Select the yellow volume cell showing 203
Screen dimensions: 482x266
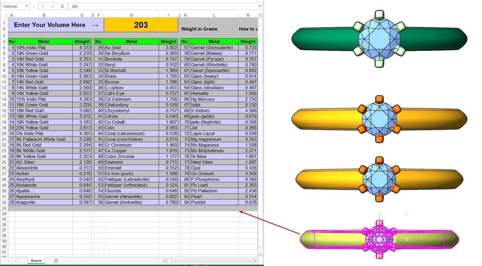141,25
